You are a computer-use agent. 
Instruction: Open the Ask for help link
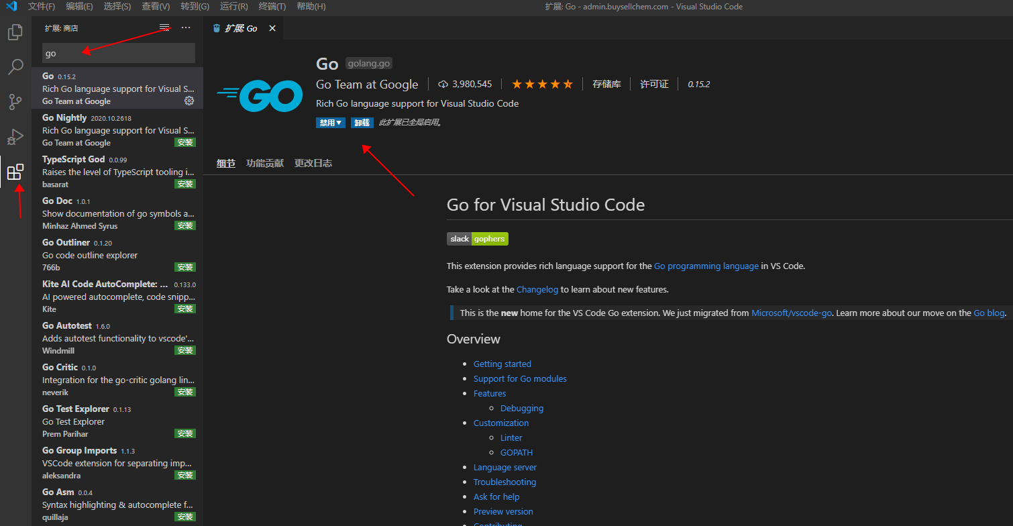click(496, 496)
